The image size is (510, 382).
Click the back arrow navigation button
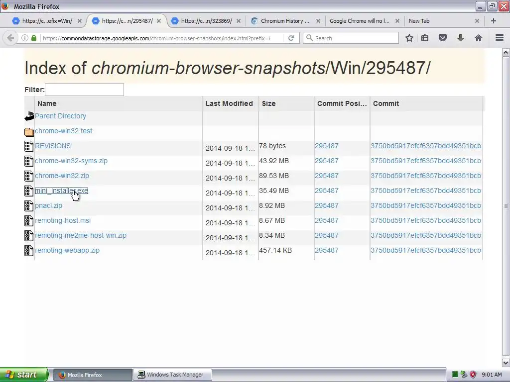coord(10,38)
